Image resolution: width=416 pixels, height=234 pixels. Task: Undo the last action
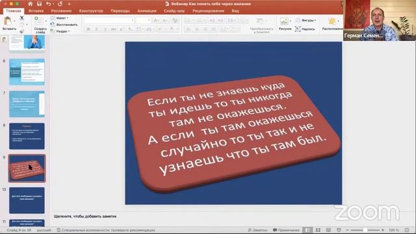pyautogui.click(x=48, y=4)
